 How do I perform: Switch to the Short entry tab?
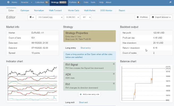point(86,48)
